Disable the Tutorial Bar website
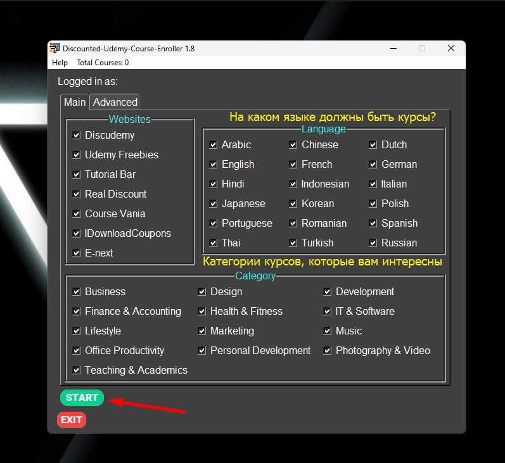505x463 pixels. (76, 175)
